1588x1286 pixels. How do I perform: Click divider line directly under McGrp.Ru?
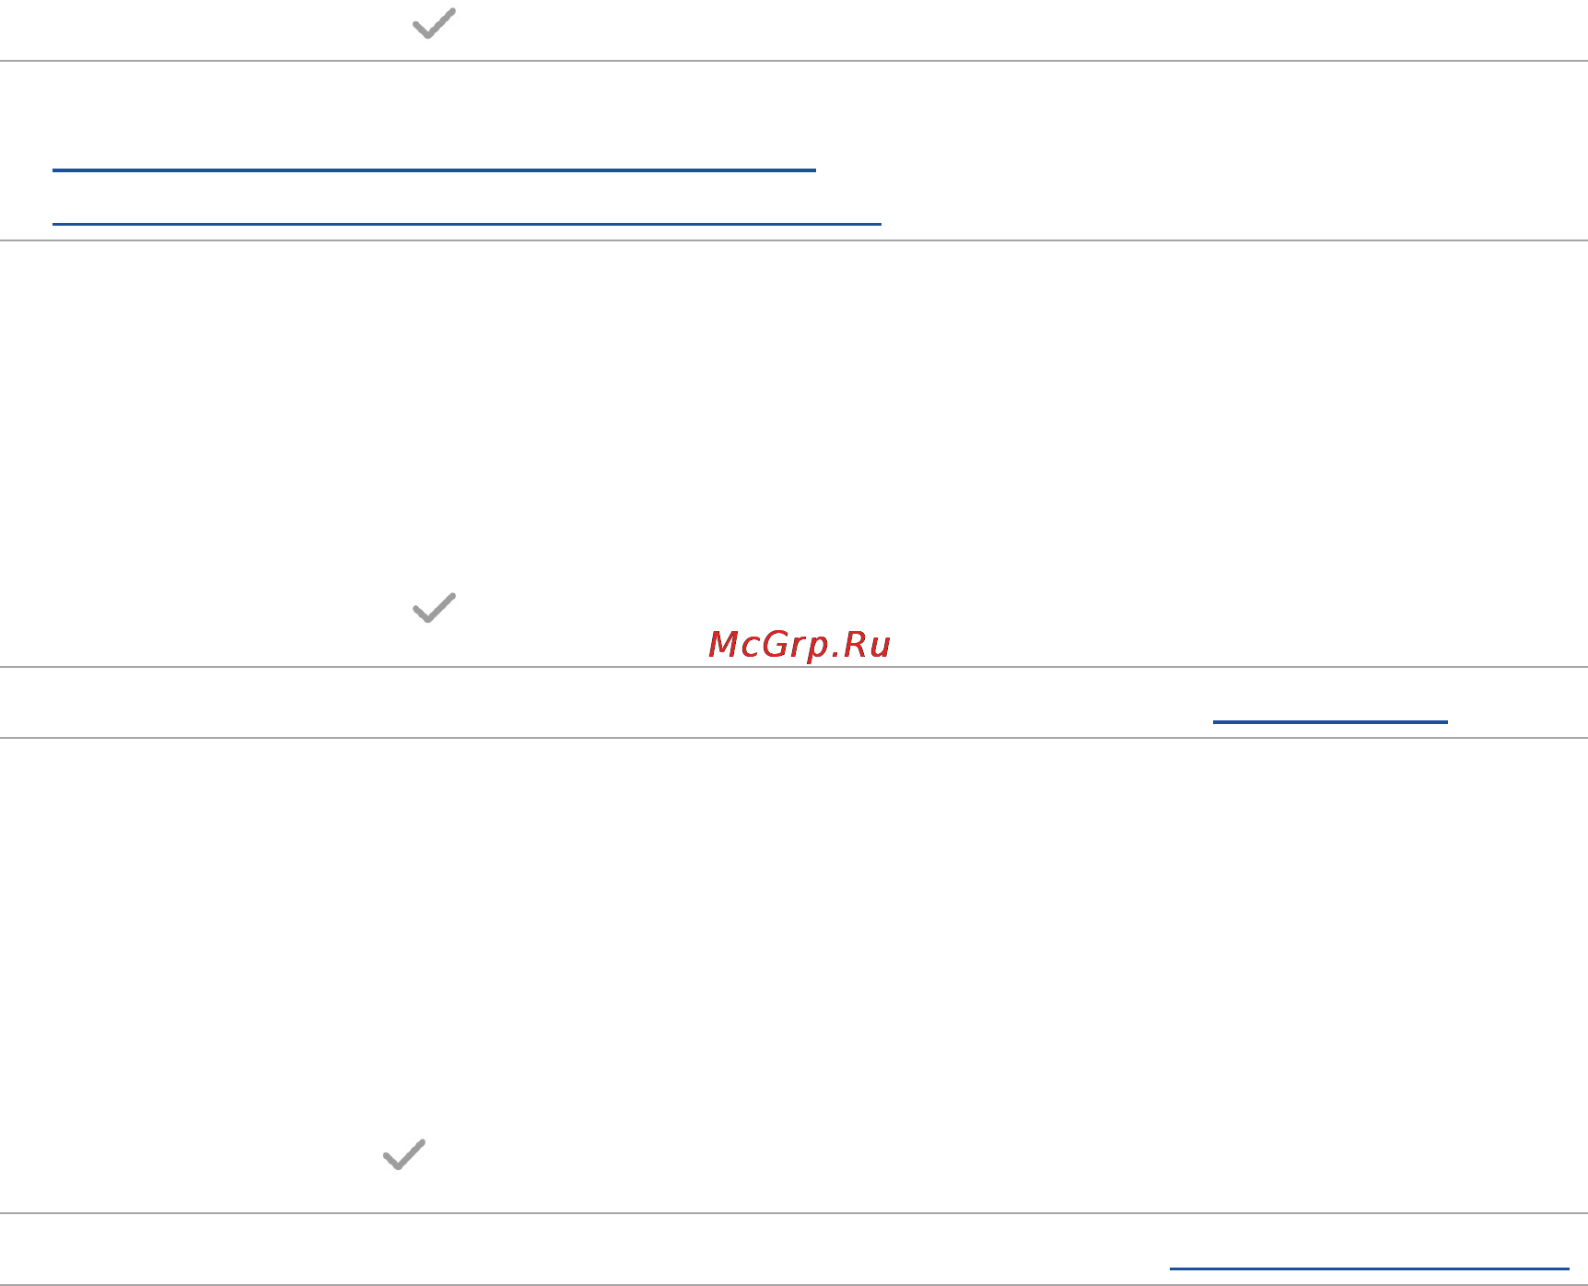point(794,667)
